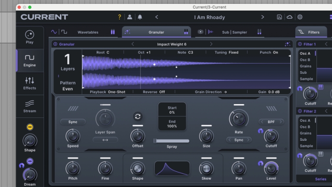Click Grain Direction arrow setting
The image size is (332, 187).
[x=211, y=92]
